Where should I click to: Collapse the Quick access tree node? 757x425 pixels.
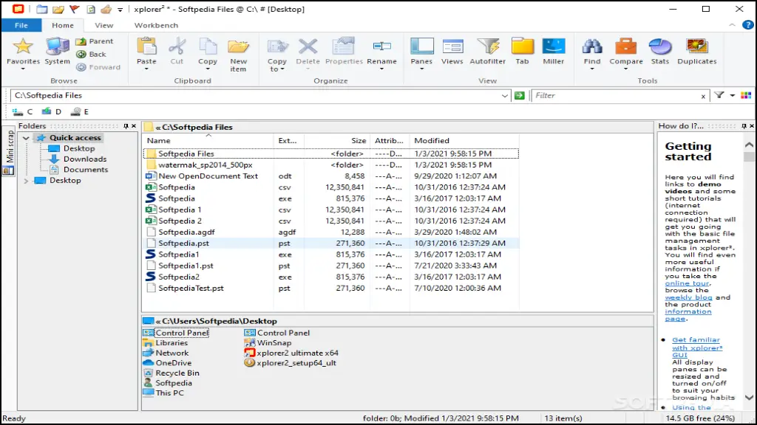(26, 138)
